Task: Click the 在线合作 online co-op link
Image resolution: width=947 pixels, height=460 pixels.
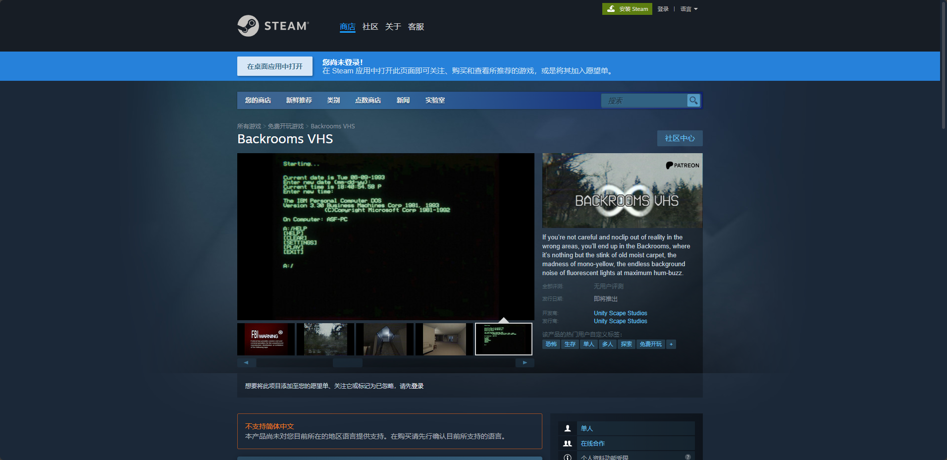Action: (593, 444)
